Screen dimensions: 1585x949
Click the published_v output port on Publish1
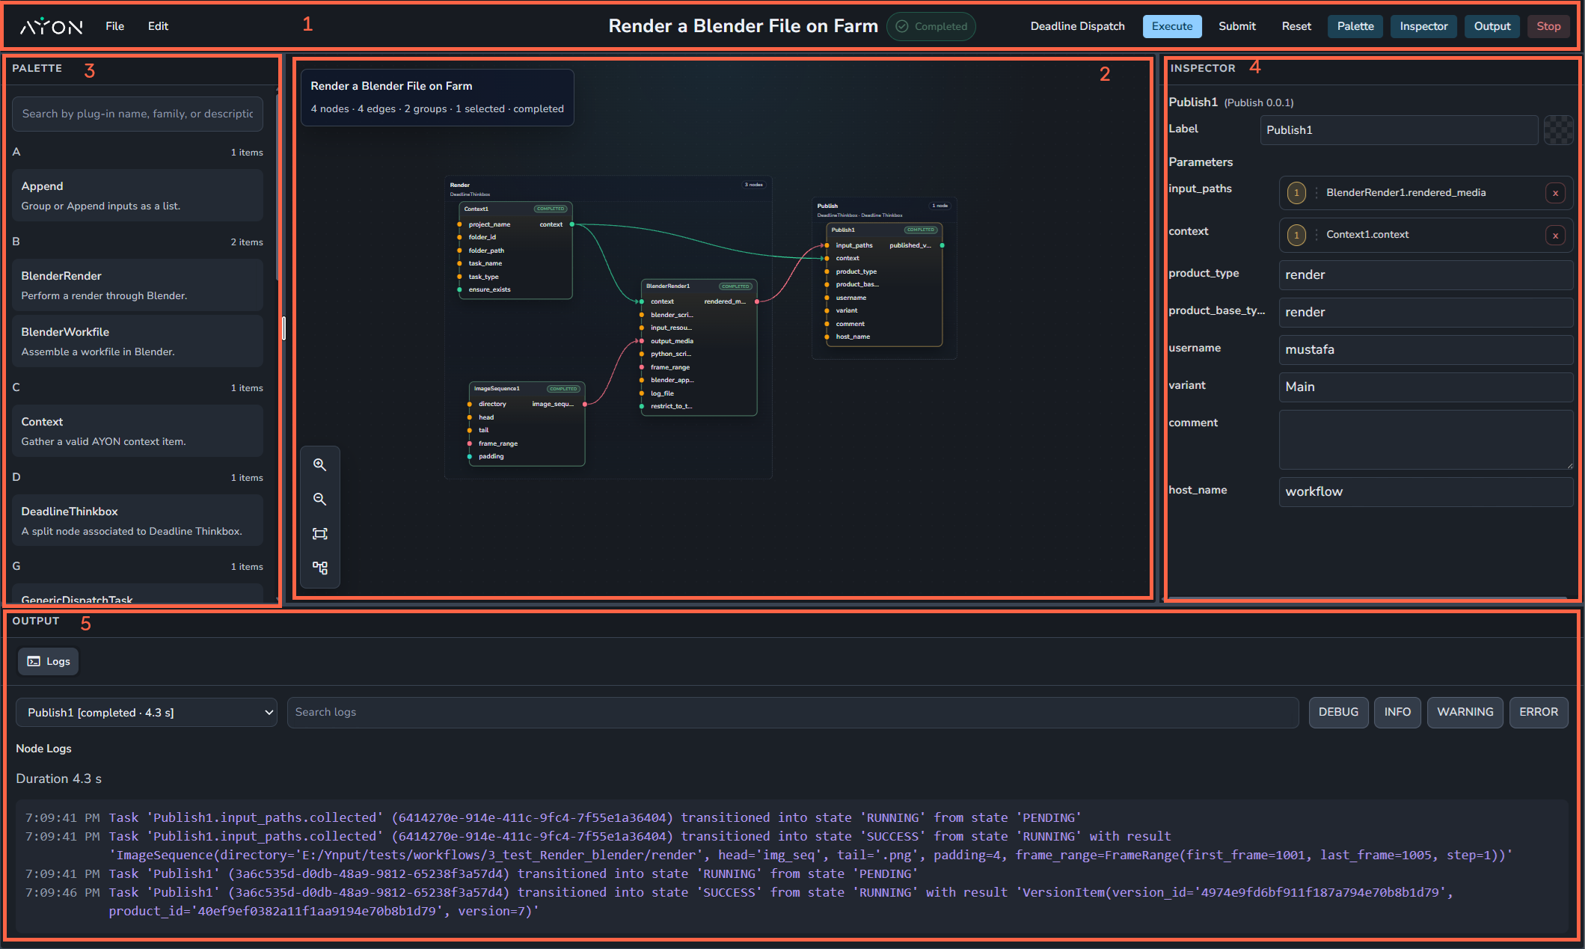(x=942, y=245)
